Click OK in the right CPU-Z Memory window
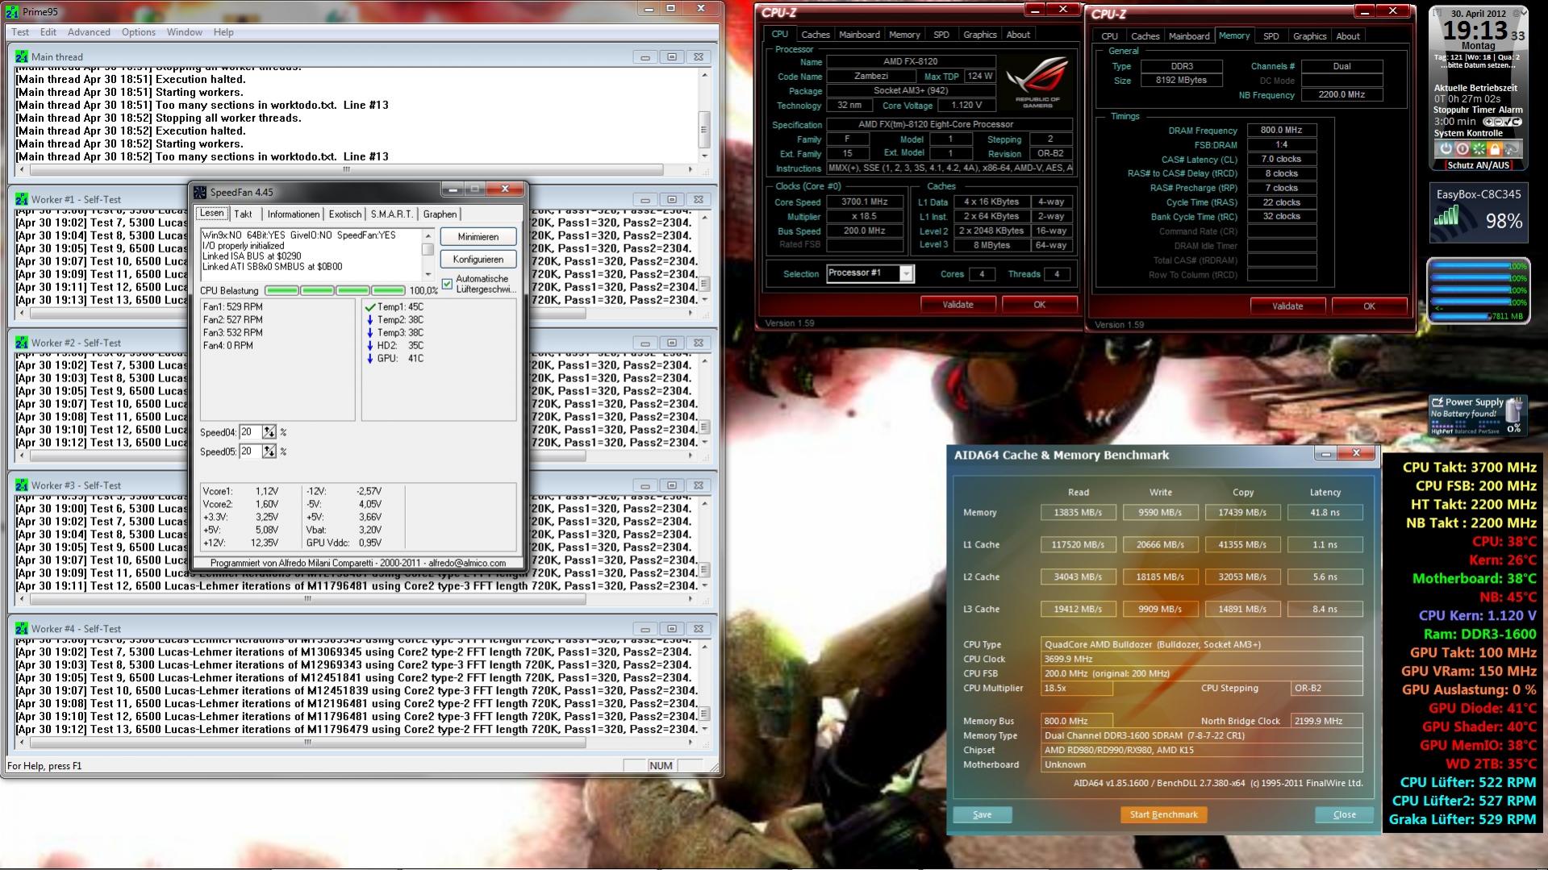The image size is (1548, 870). 1369,306
